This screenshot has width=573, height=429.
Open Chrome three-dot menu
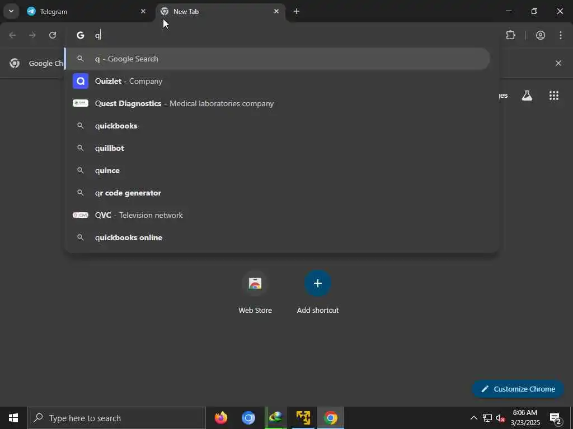pos(561,35)
